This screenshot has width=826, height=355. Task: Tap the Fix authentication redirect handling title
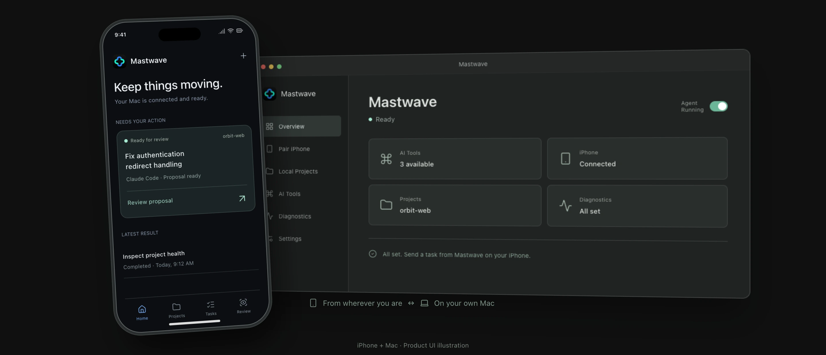tap(155, 160)
